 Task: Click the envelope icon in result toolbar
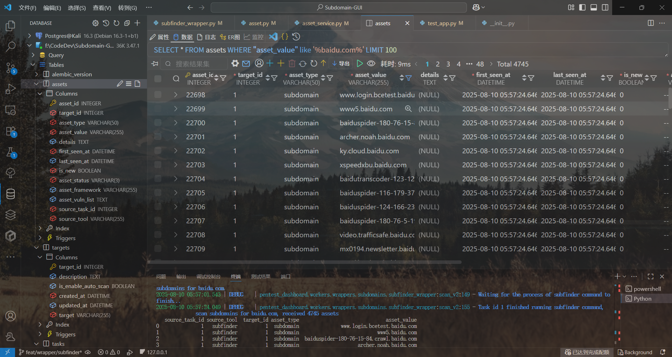(246, 63)
